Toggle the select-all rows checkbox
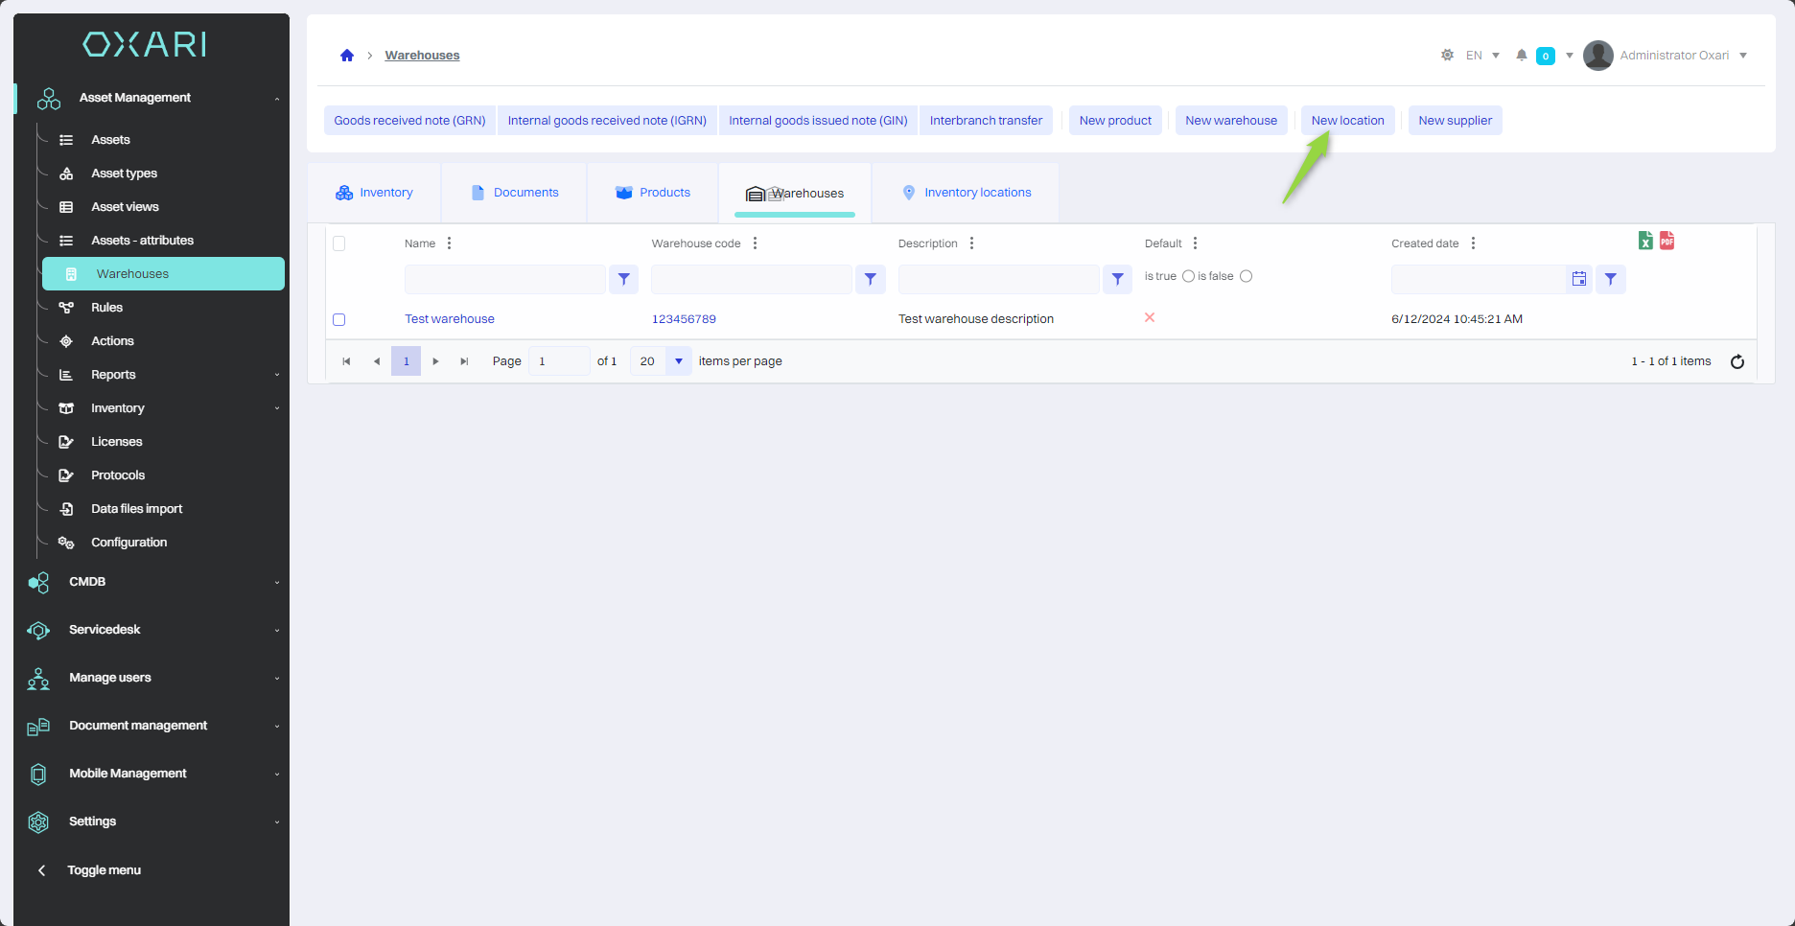This screenshot has width=1795, height=926. [x=338, y=243]
